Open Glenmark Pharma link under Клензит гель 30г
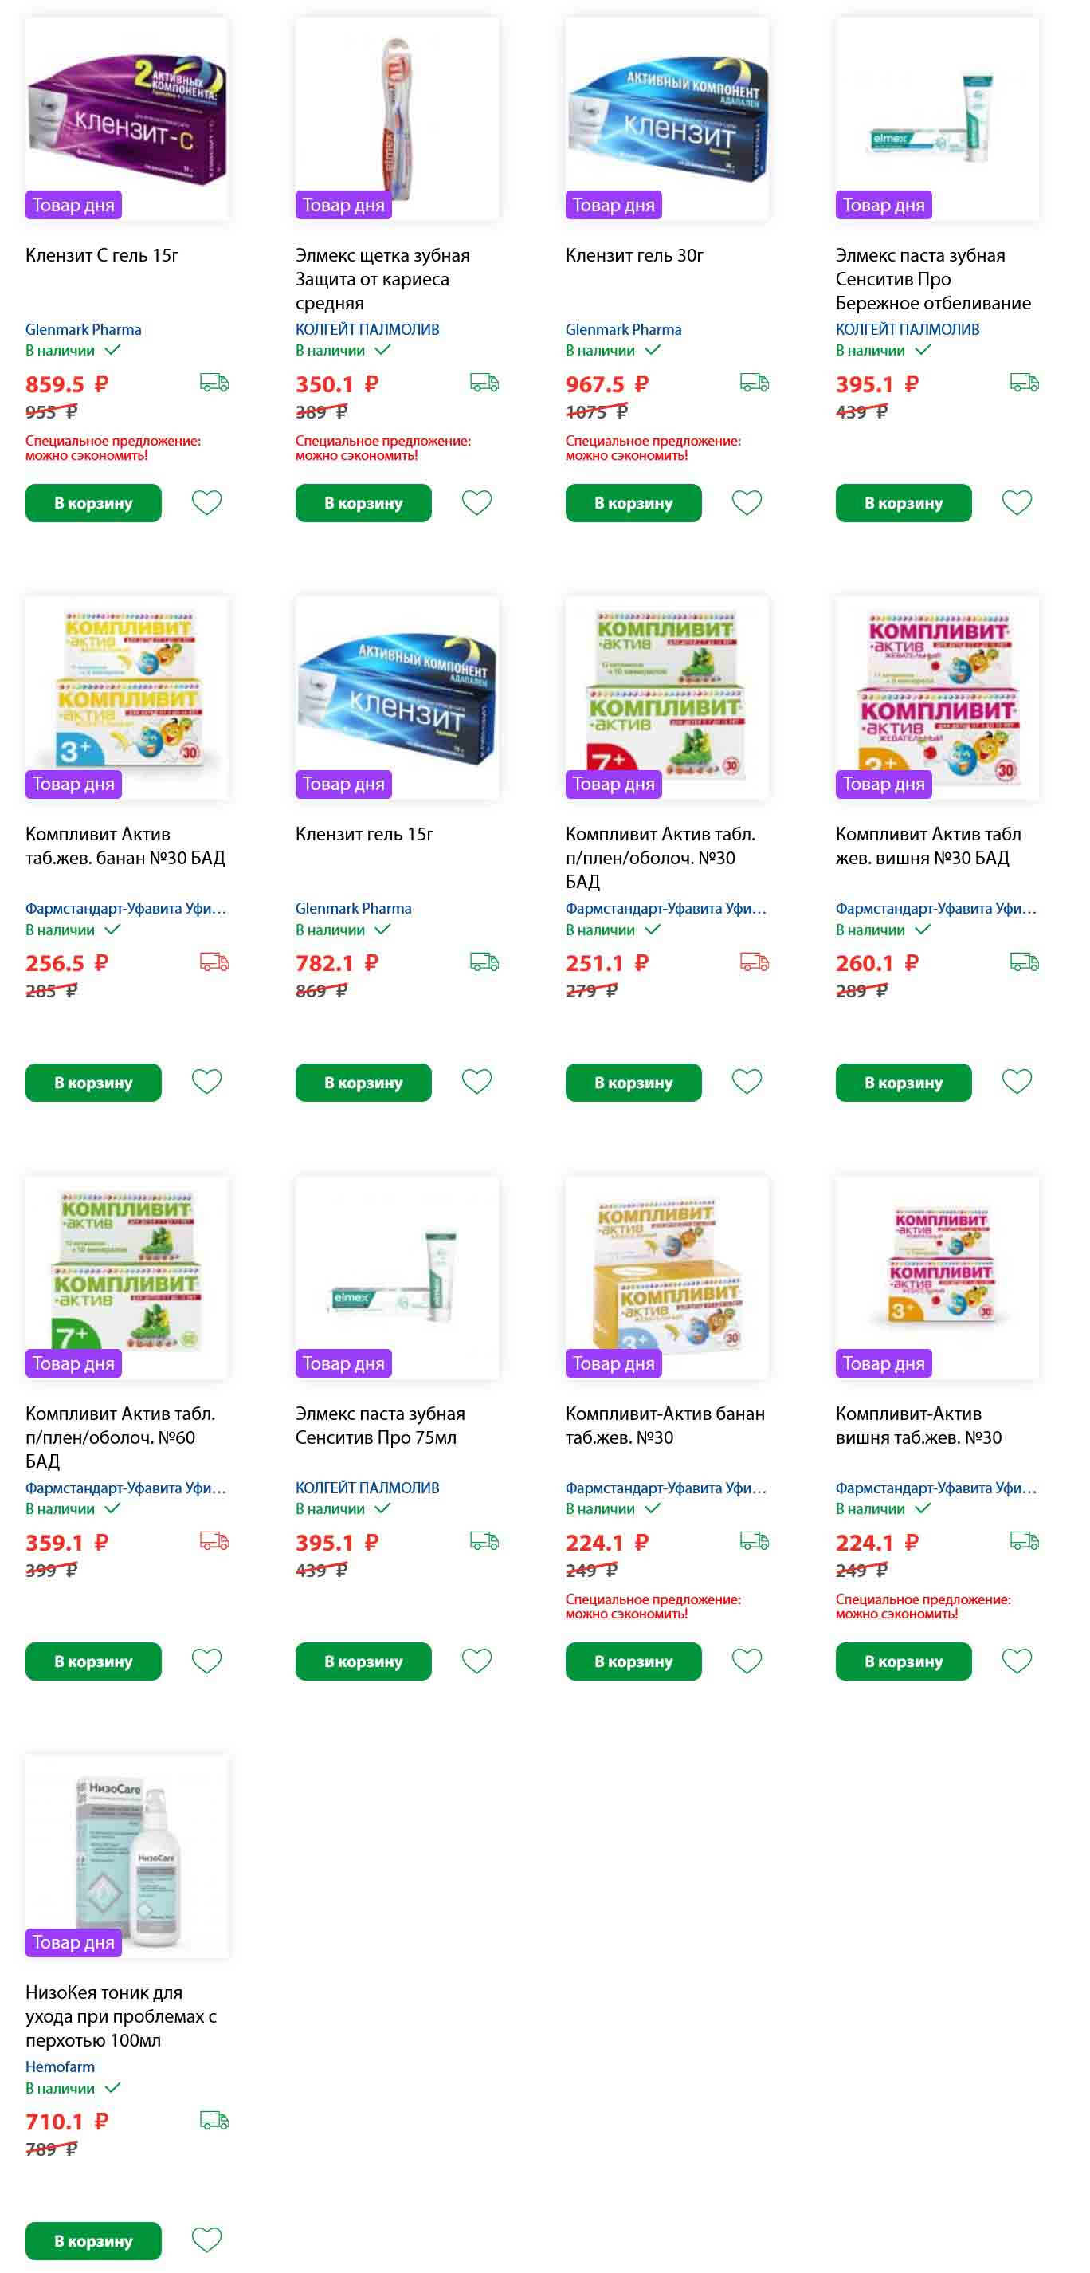 click(624, 329)
